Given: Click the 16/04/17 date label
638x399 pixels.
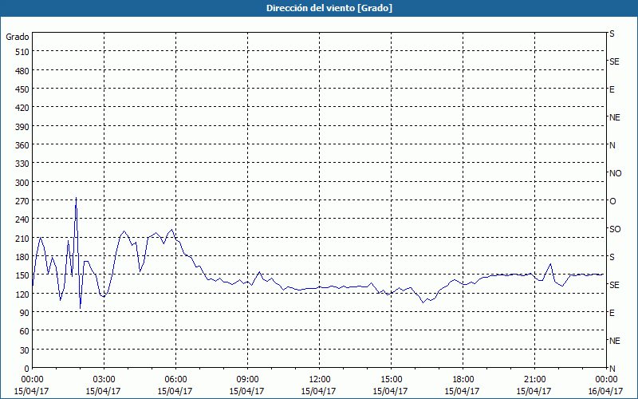Looking at the screenshot, I should (x=605, y=391).
